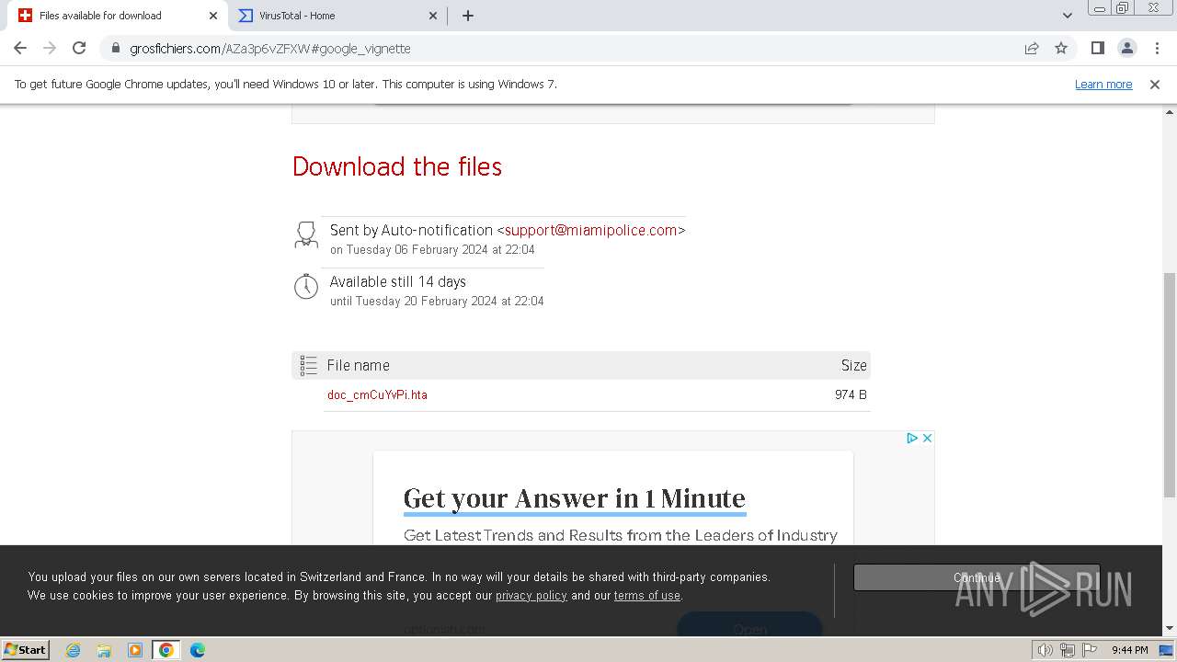1177x662 pixels.
Task: Click Continue on cookie banner
Action: click(977, 577)
